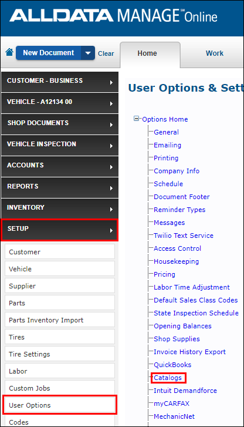Screen dimensions: 244x427
Task: Expand the Reports section arrow
Action: click(111, 188)
